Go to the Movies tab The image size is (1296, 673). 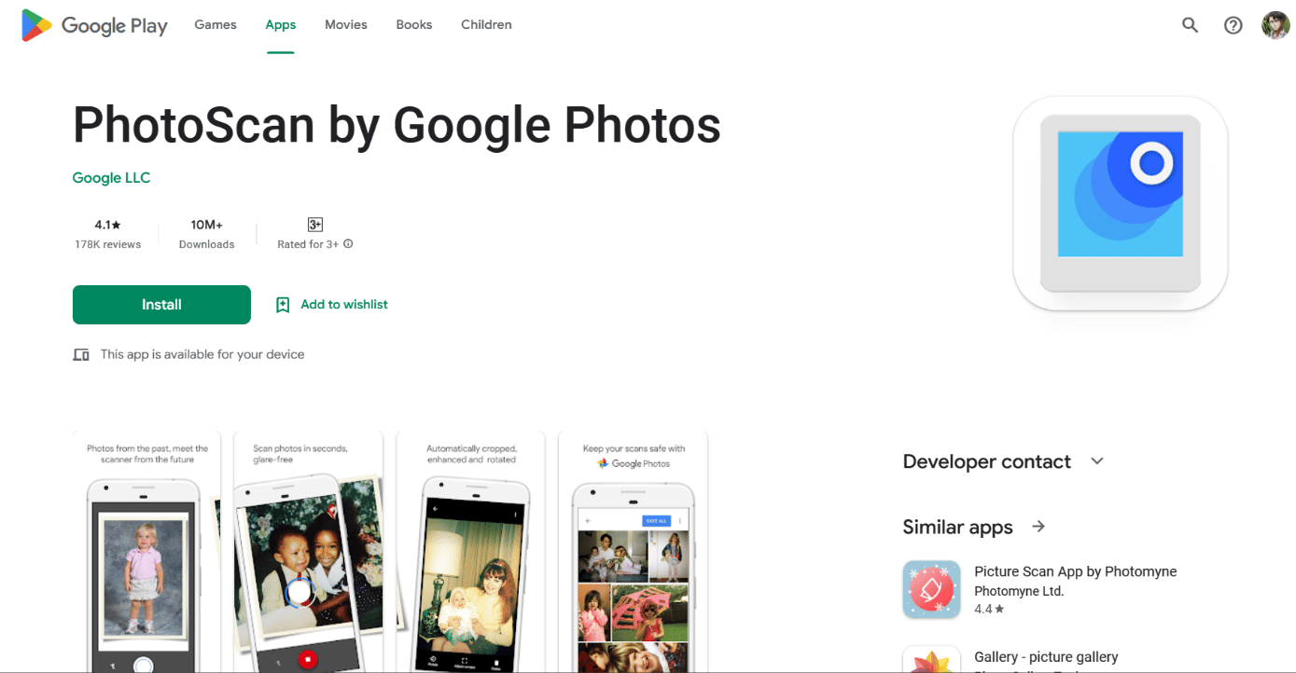(x=346, y=25)
